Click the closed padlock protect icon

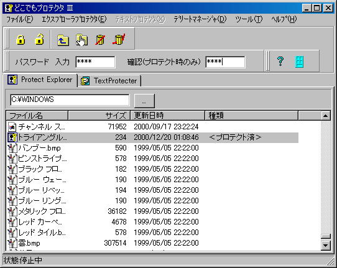21,40
